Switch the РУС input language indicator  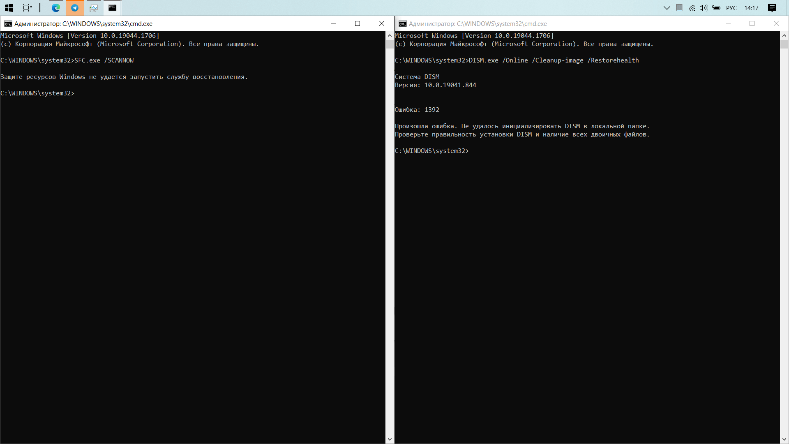point(731,8)
